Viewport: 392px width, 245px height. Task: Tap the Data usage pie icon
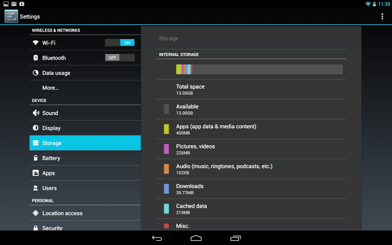click(35, 73)
